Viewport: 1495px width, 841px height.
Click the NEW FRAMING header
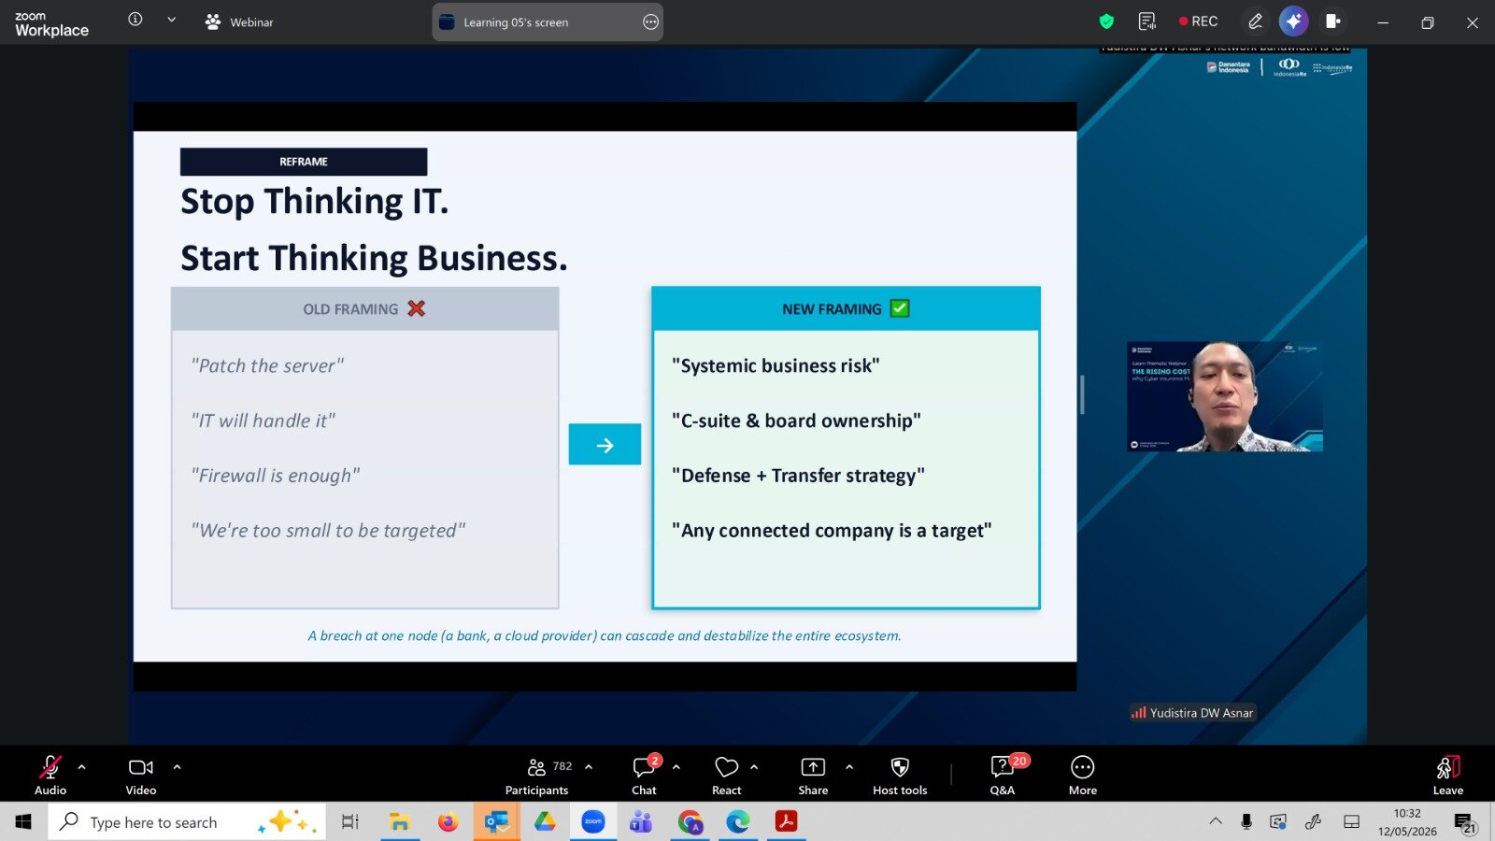click(x=846, y=309)
